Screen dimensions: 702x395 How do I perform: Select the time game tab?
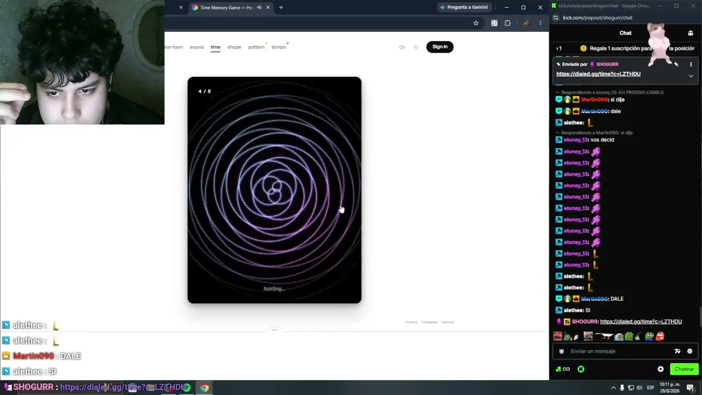coord(216,47)
